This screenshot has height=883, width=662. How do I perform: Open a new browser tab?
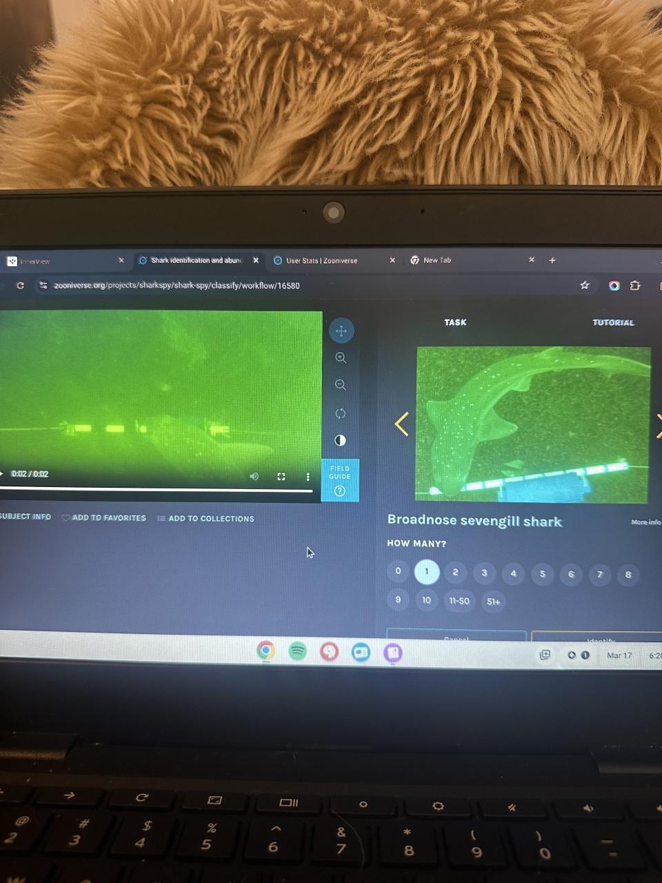point(552,260)
